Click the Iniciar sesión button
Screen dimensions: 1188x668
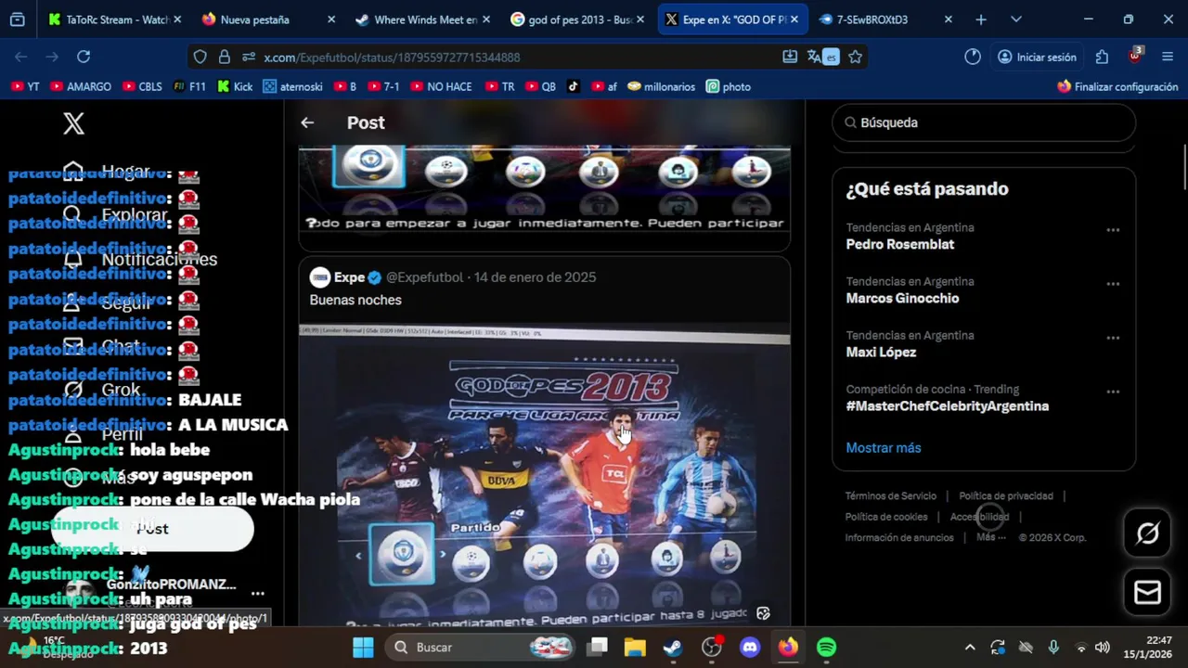tap(1037, 57)
